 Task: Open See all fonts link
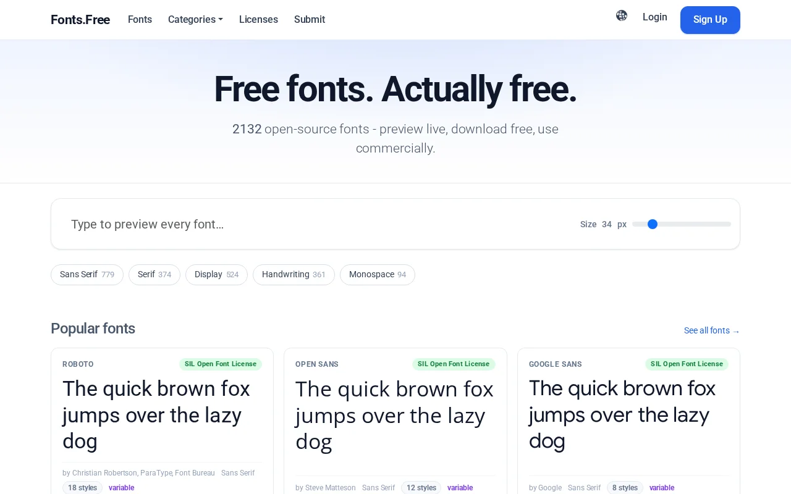[712, 331]
